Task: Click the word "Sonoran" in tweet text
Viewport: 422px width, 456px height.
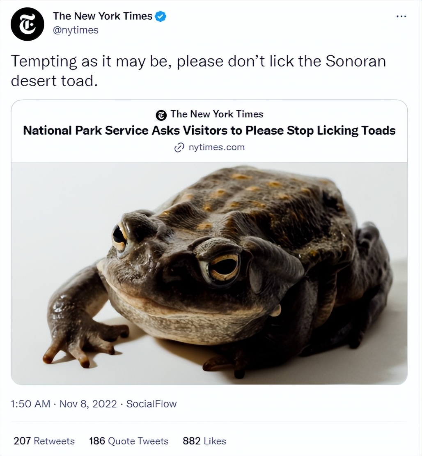Action: (355, 62)
